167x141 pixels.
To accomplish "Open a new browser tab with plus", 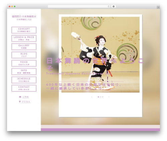I will click(x=158, y=7).
